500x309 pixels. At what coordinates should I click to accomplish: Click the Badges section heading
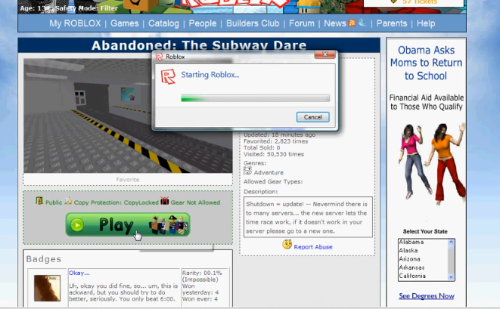pos(44,259)
